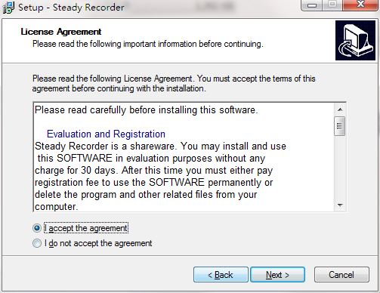Click the 'Evaluation and Registration' heading text
This screenshot has height=293, width=380.
(x=106, y=134)
